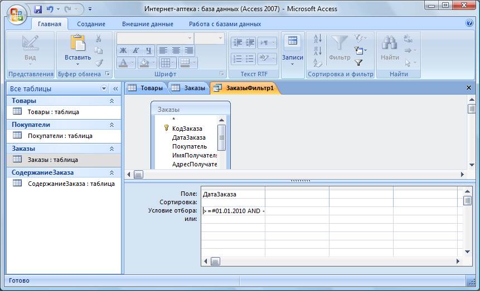Click the fill color bucket swatch

pos(144,63)
